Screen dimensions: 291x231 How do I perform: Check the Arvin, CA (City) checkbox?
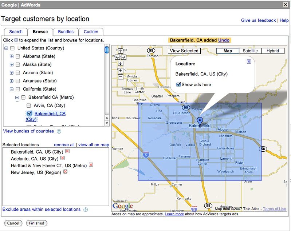pos(29,105)
